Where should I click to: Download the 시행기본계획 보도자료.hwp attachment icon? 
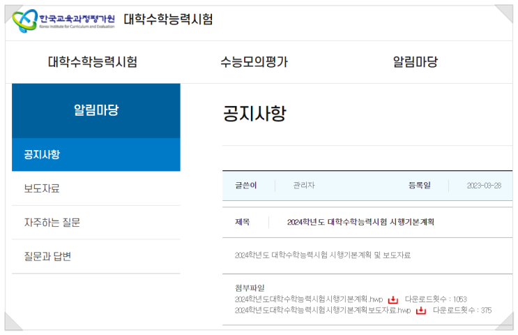tap(421, 311)
